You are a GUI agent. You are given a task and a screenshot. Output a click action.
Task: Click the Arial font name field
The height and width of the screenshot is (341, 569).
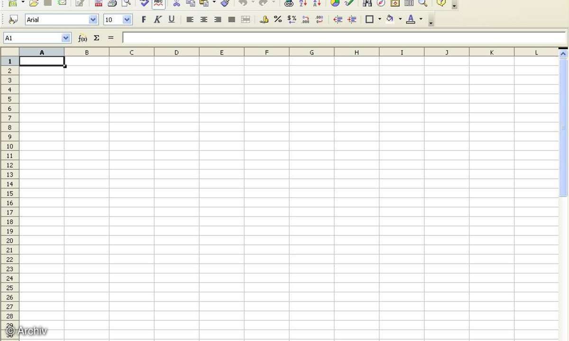57,19
